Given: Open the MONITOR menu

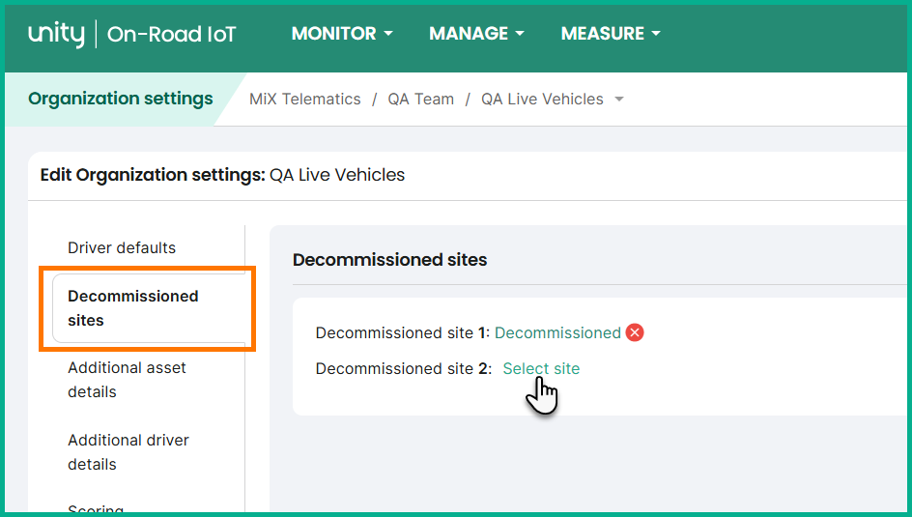Looking at the screenshot, I should [x=342, y=34].
